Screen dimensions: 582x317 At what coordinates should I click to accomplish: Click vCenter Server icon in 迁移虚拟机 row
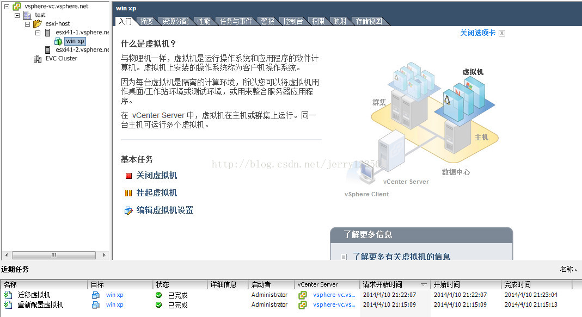click(x=303, y=295)
